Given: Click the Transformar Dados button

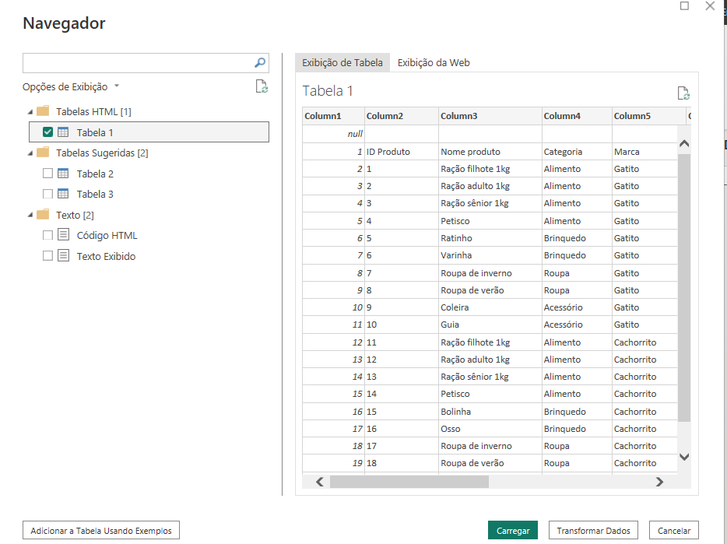Looking at the screenshot, I should click(x=593, y=531).
